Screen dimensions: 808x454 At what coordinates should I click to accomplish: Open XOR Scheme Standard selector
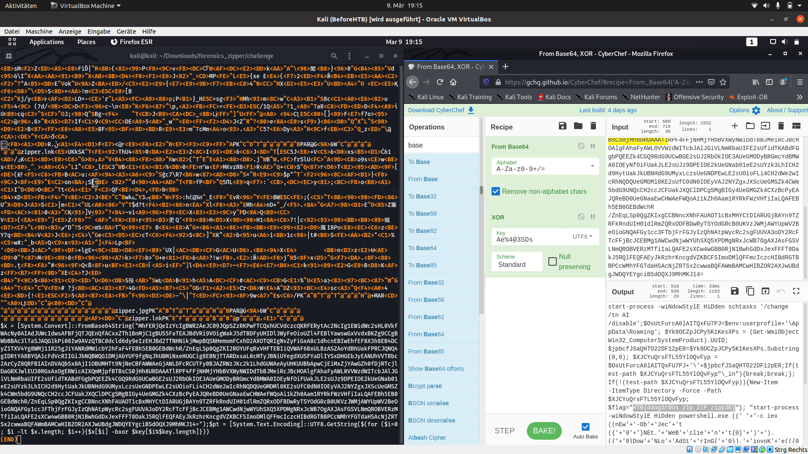[x=517, y=261]
